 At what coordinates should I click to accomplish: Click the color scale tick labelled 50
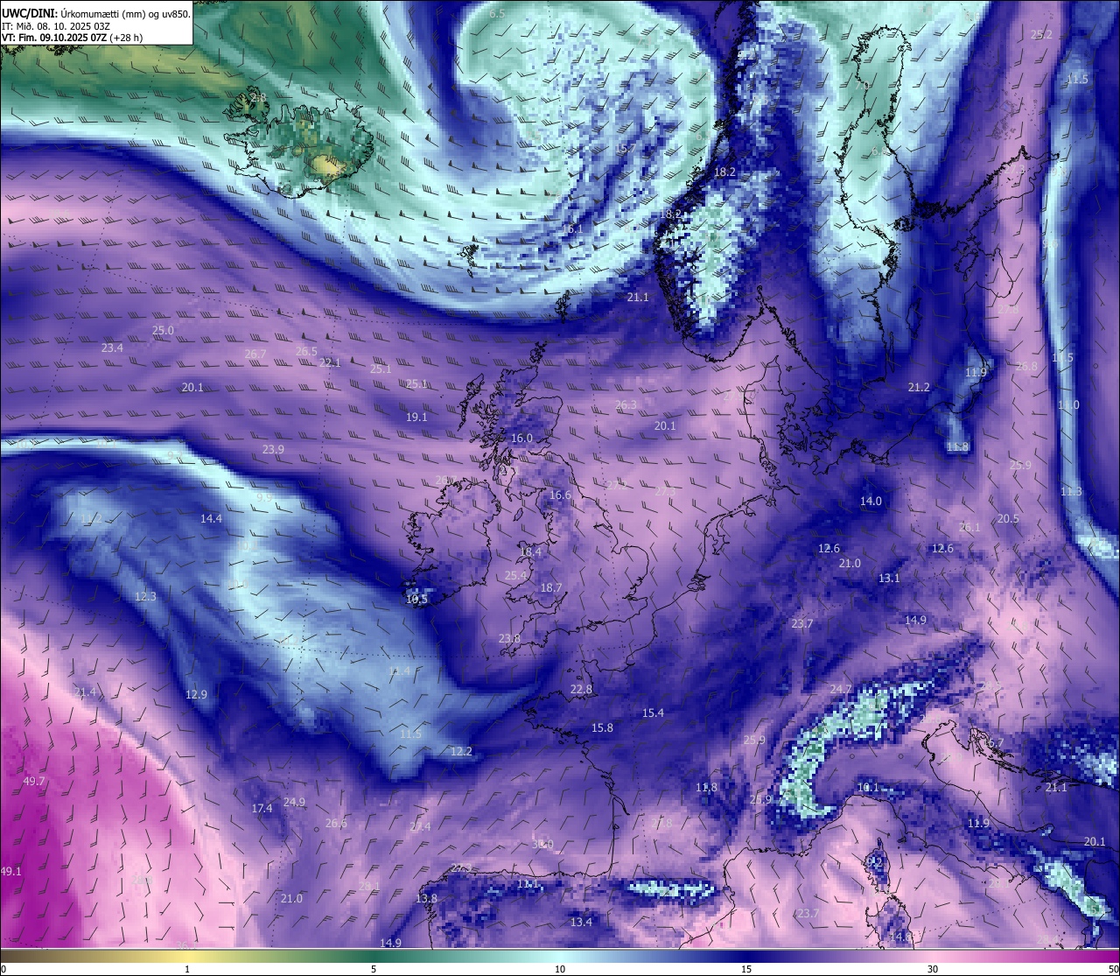pos(1113,969)
